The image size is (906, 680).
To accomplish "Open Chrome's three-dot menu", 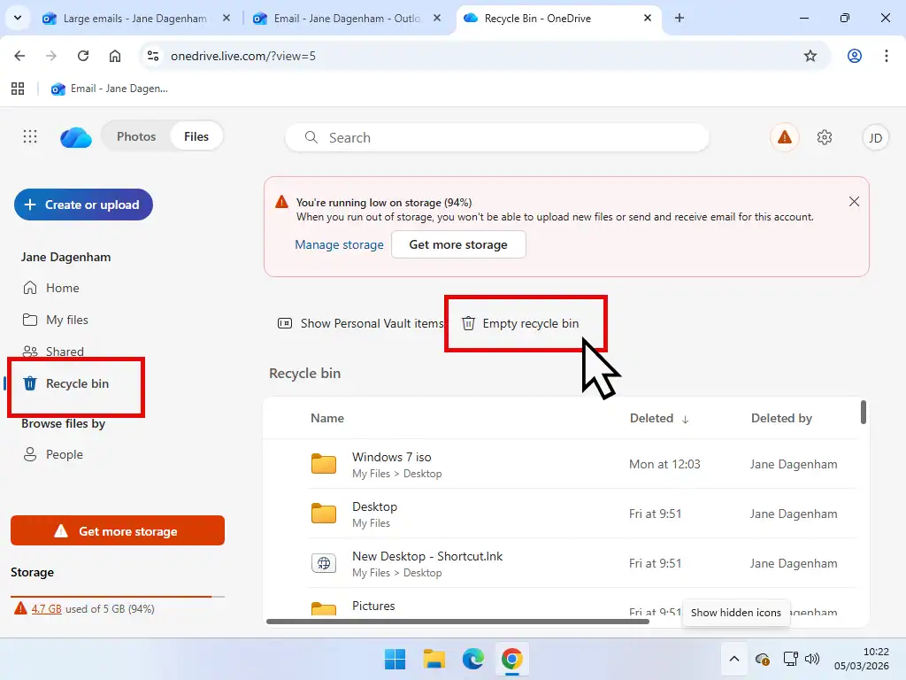I will (887, 55).
